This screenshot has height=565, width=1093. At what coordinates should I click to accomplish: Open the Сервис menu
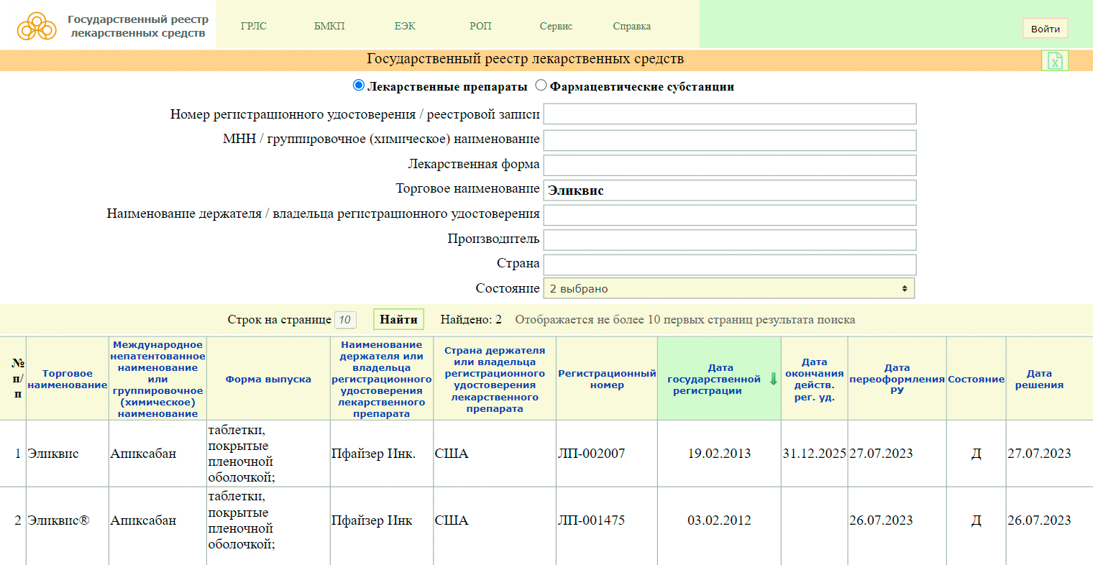(556, 26)
